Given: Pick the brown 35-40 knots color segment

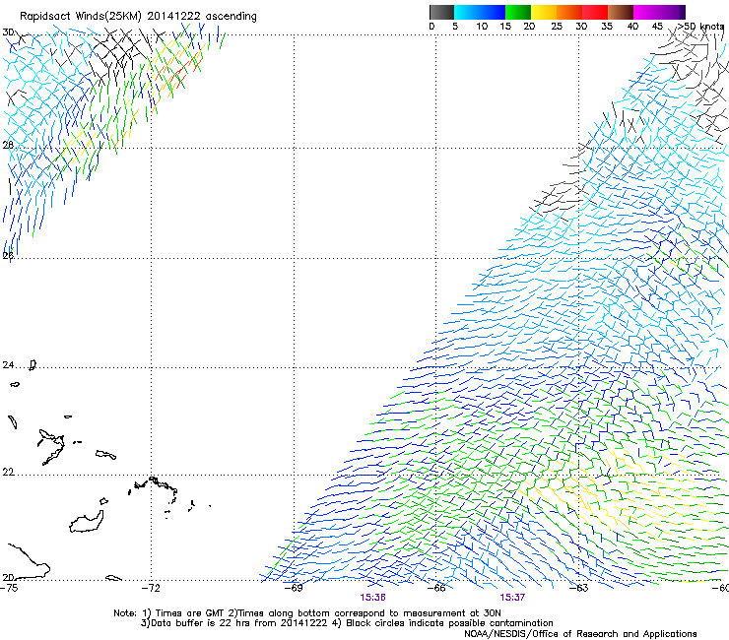Looking at the screenshot, I should 621,12.
